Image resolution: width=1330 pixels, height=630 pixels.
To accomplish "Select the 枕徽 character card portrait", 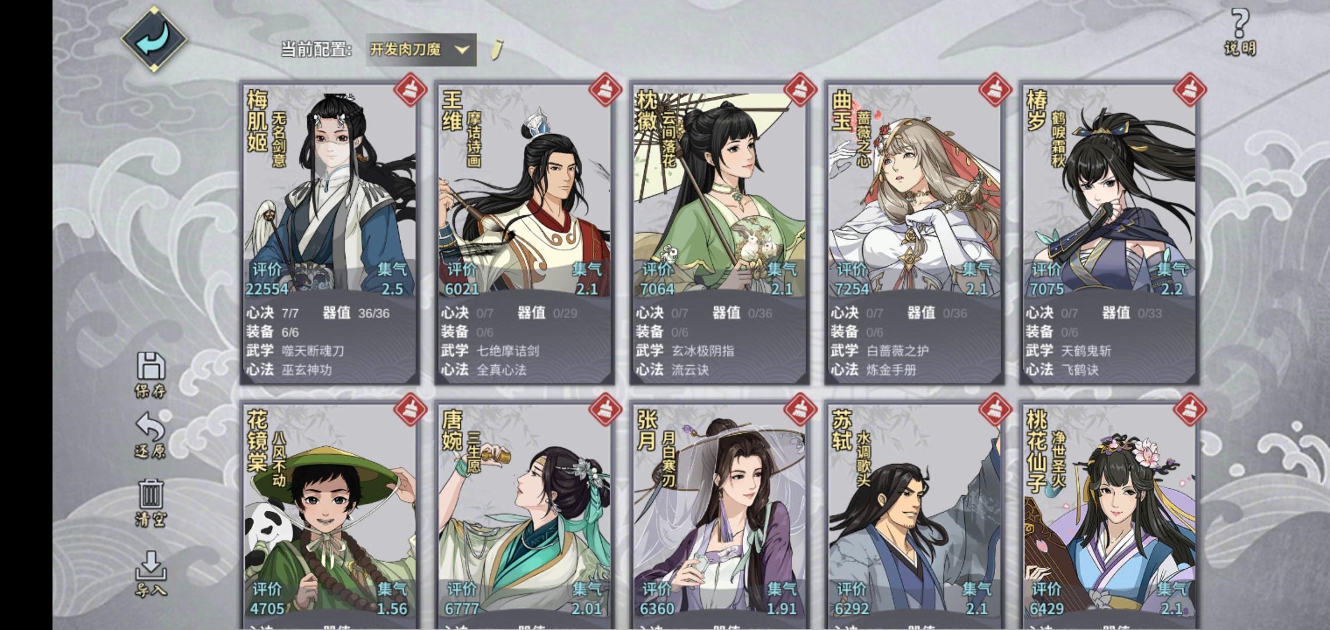I will [x=720, y=192].
